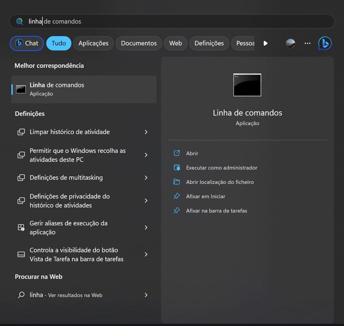Image resolution: width=344 pixels, height=326 pixels.
Task: Click Abrir to launch the command prompt
Action: 192,153
